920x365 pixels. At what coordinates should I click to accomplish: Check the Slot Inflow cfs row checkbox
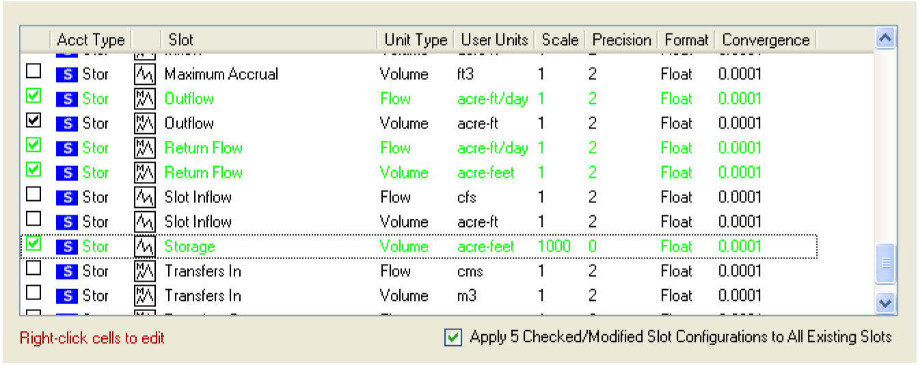tap(33, 195)
